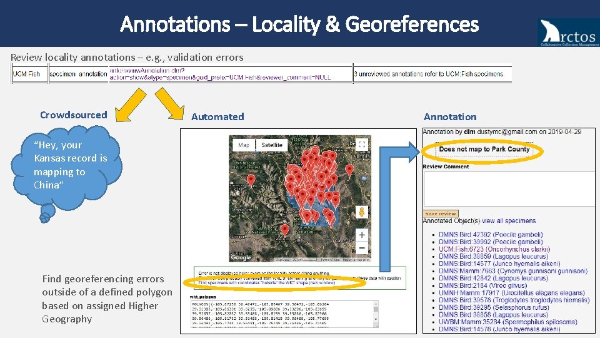The image size is (600, 338).
Task: Open UCM:Fish:6723 (Oncorhynchus clarkii) record
Action: 494,249
